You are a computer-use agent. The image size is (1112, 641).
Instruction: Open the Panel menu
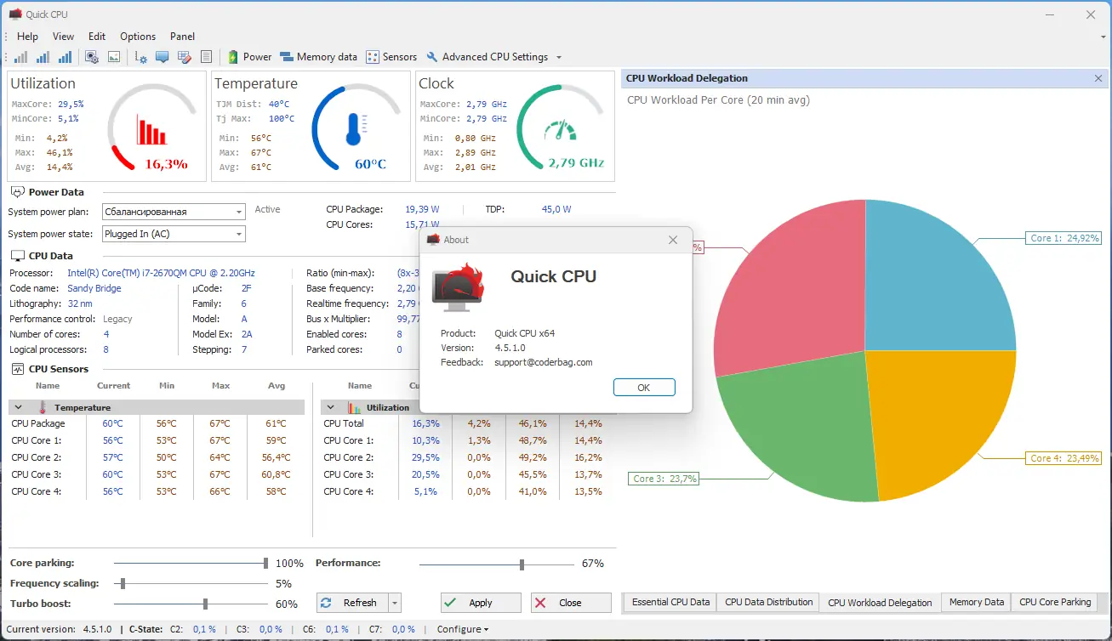point(182,37)
